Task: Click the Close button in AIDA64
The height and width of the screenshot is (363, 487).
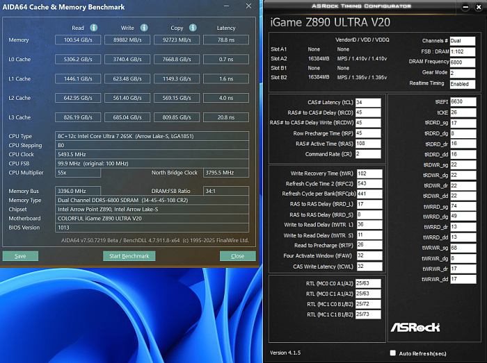Action: [238, 256]
